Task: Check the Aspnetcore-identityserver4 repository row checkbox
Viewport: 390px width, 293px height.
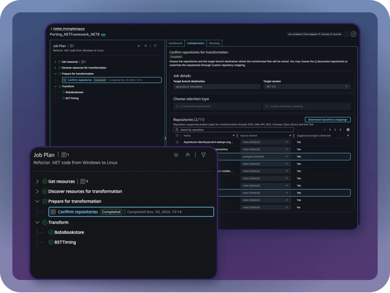Action: pyautogui.click(x=177, y=142)
